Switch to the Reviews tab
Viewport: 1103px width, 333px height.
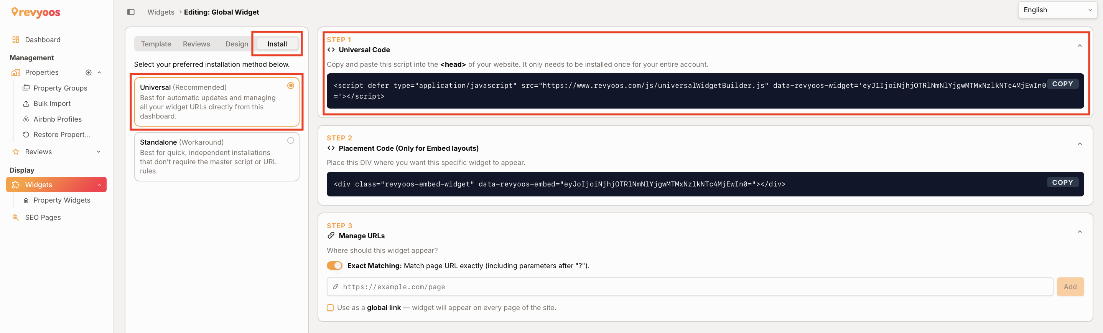tap(196, 44)
